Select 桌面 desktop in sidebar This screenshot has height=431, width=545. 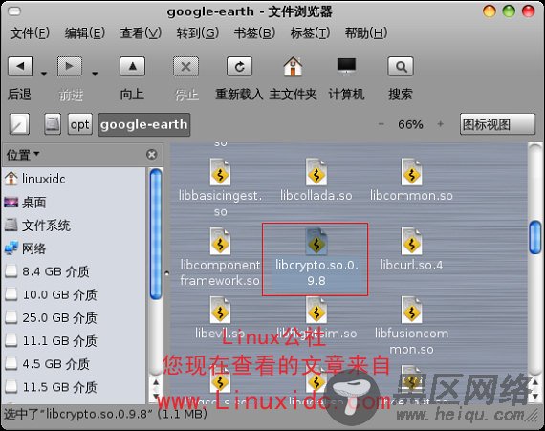74,203
